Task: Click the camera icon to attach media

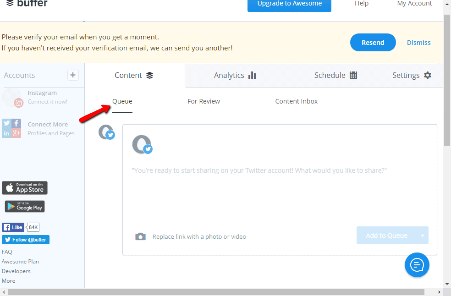Action: pos(140,236)
